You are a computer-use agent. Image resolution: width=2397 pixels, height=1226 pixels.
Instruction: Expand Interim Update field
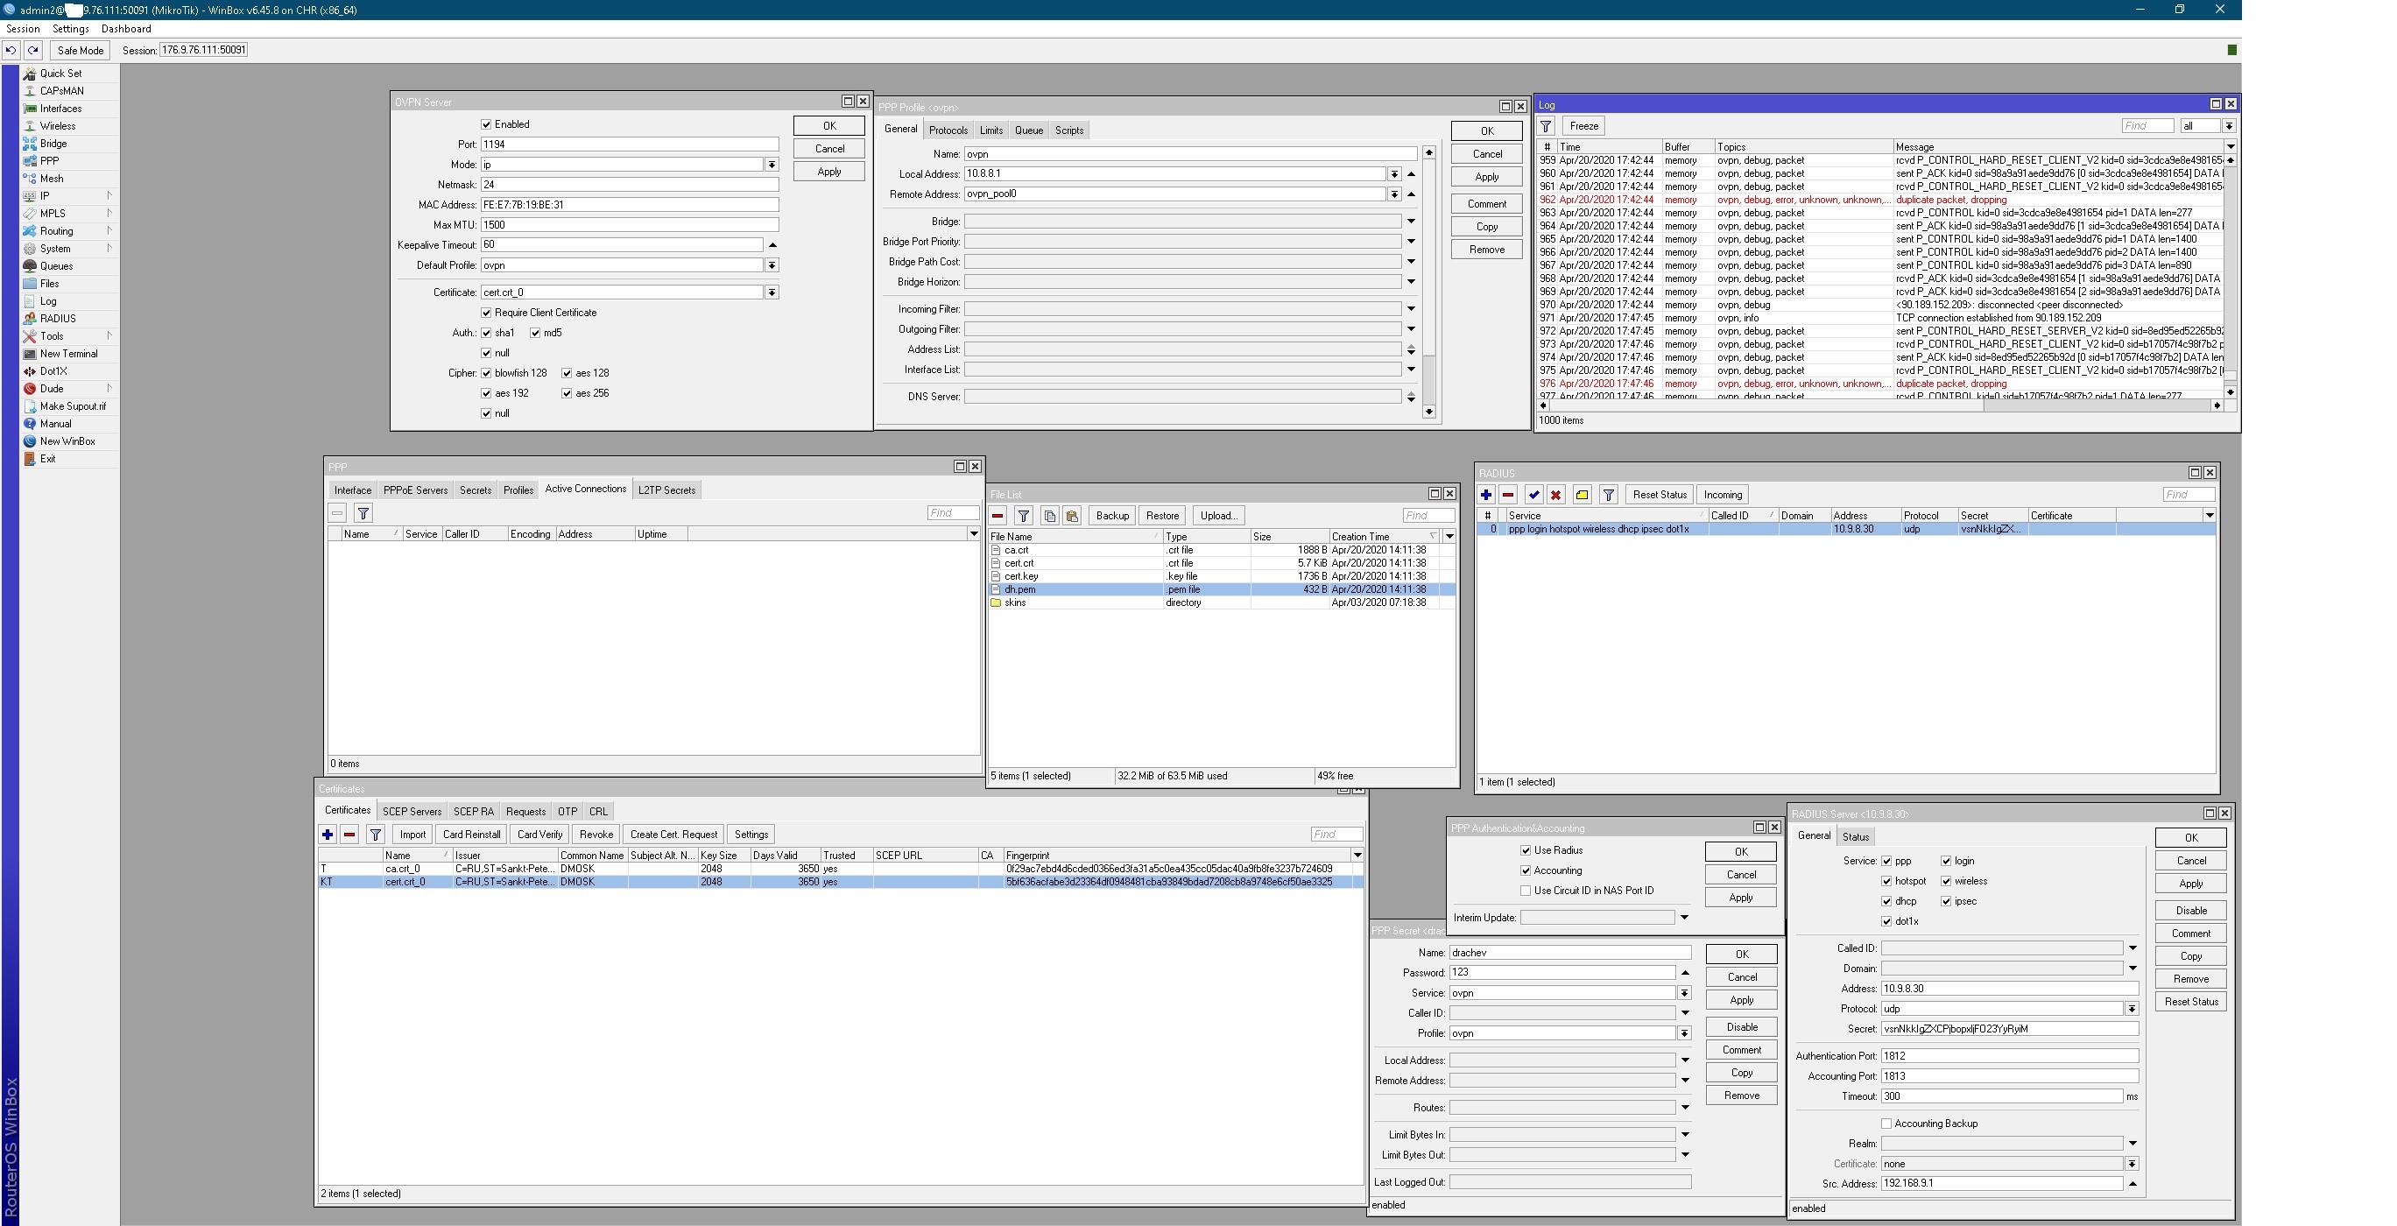tap(1685, 918)
